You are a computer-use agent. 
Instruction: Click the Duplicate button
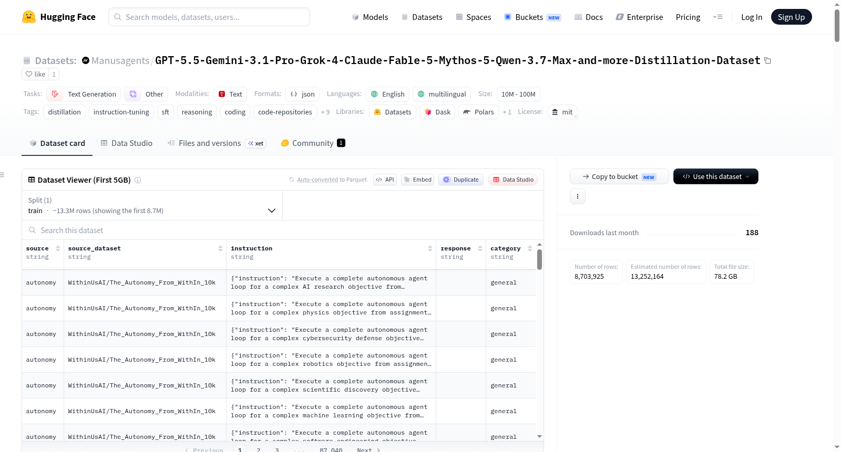[461, 180]
